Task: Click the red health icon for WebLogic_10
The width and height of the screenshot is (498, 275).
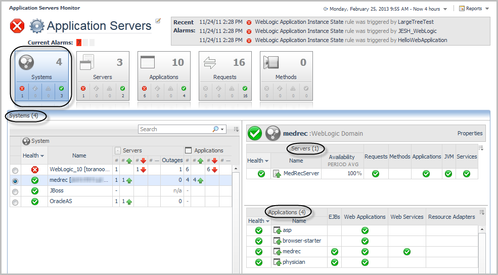Action: click(34, 170)
